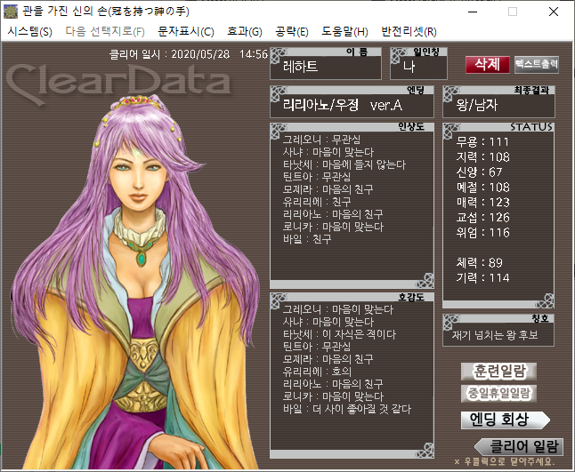Go back to 클리어 일람
The image size is (575, 472).
coord(519,447)
